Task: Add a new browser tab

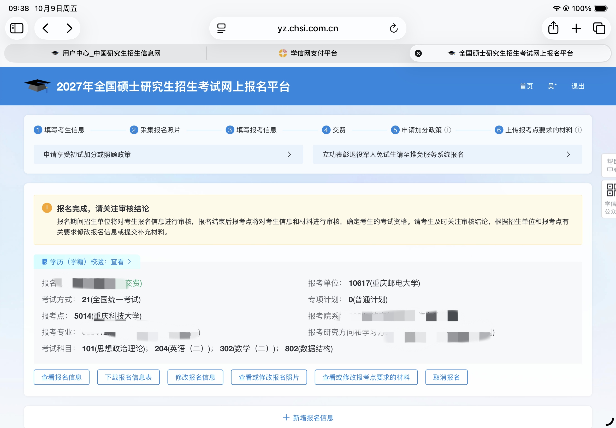Action: [576, 28]
